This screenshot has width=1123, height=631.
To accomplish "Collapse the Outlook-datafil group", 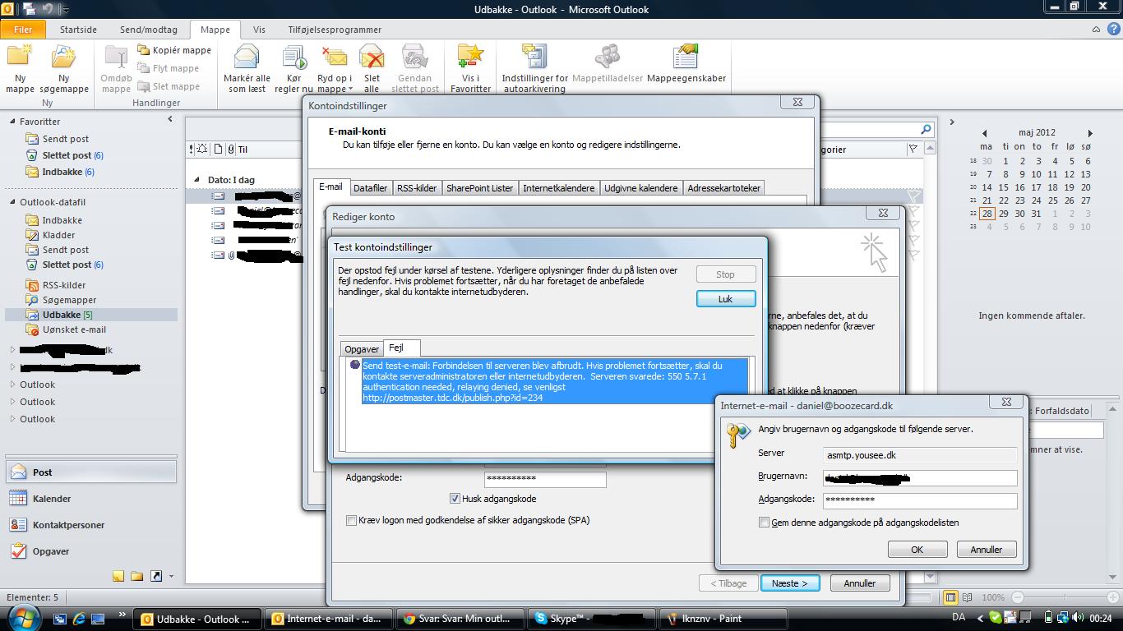I will 12,202.
